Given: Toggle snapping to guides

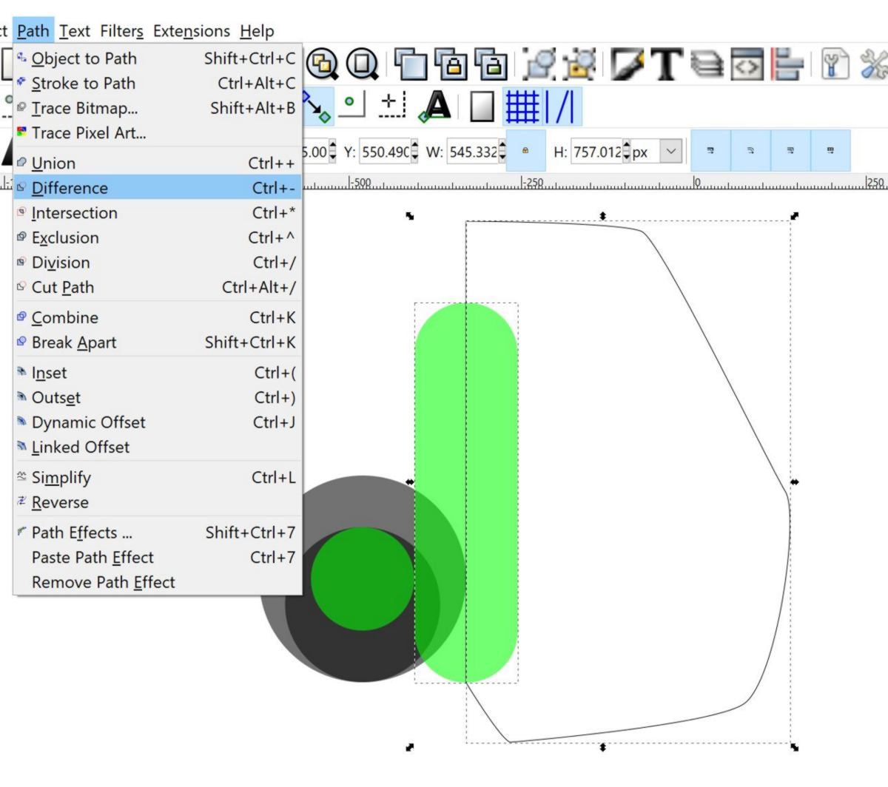Looking at the screenshot, I should point(562,106).
